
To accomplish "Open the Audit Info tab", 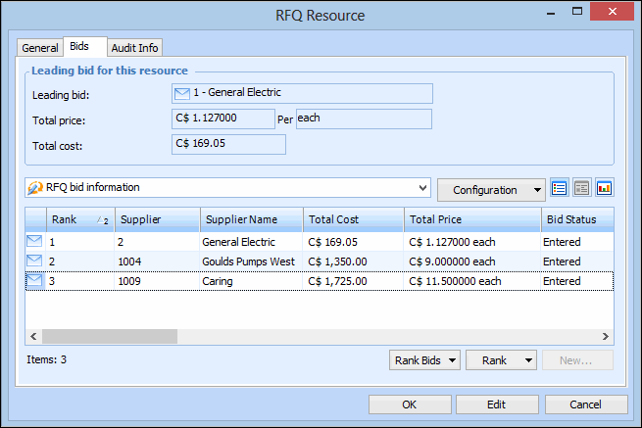I will [135, 48].
